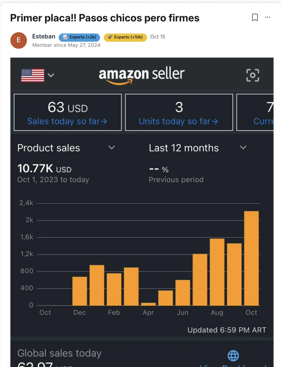Click the tallest October sales bar
This screenshot has height=367, width=281.
(251, 258)
